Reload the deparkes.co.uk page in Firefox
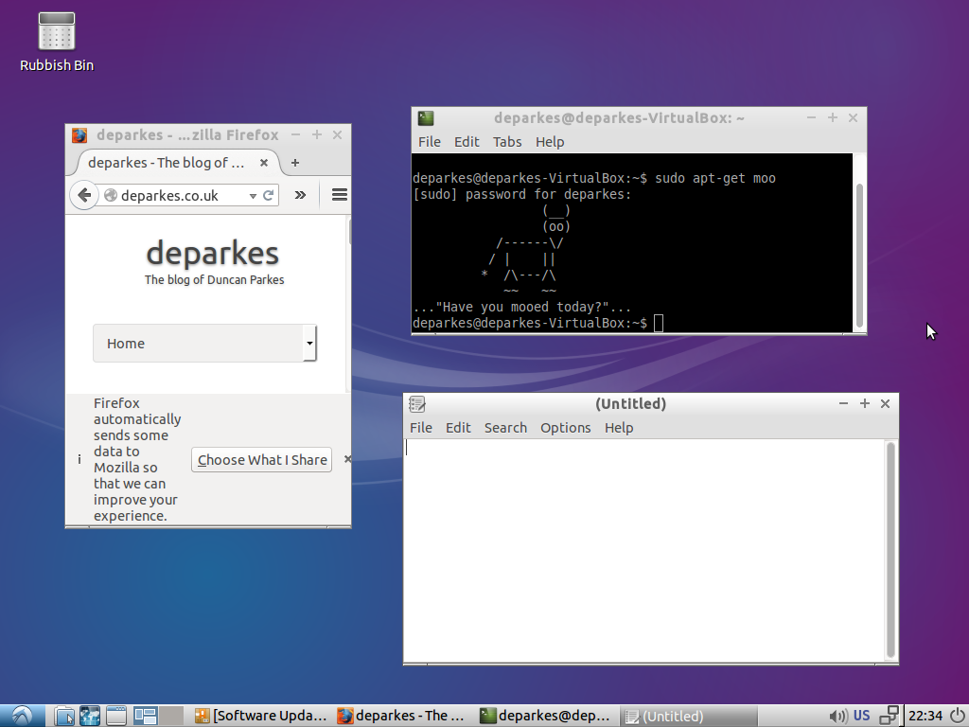Viewport: 969px width, 727px height. (269, 195)
